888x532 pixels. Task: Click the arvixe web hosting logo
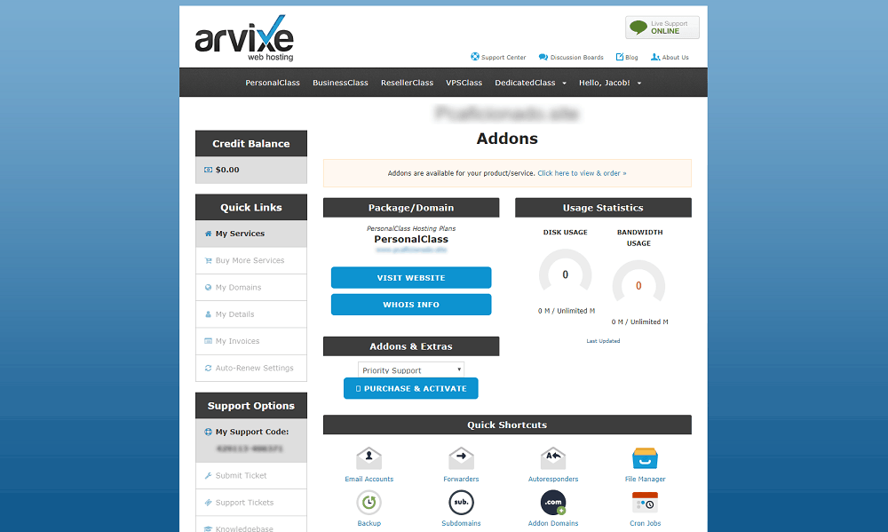244,38
